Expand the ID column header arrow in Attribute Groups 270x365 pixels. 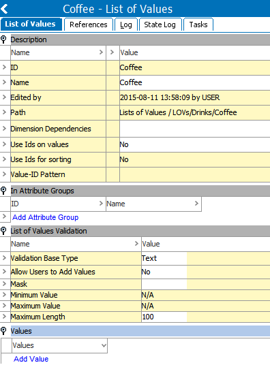(101, 204)
